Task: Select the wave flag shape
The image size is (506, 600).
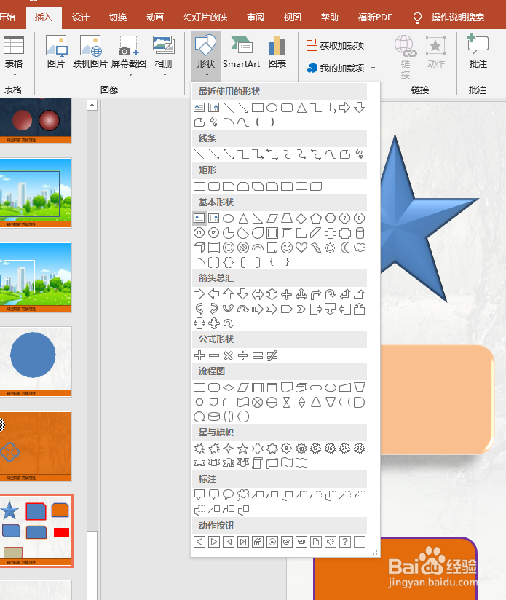Action: (287, 462)
